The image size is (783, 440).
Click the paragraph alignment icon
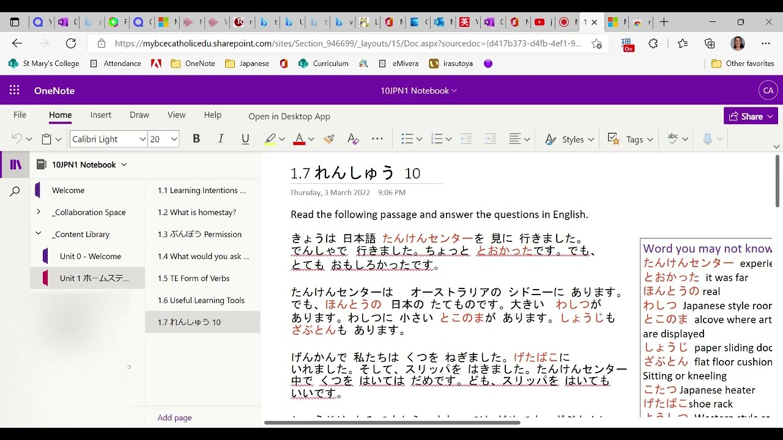click(x=515, y=139)
